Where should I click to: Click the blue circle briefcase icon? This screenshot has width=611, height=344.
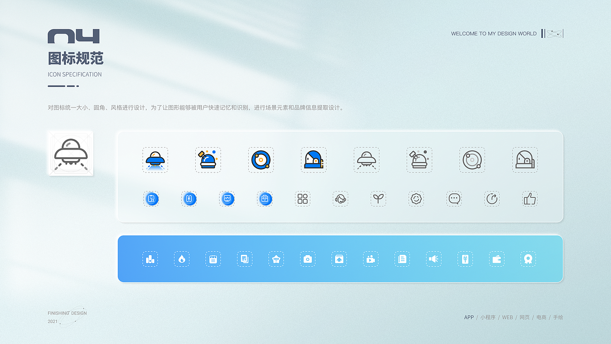point(265,199)
